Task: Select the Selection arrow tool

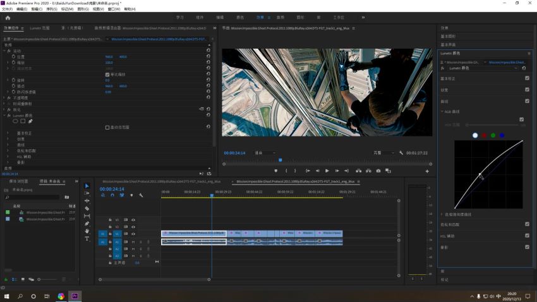Action: coord(87,186)
